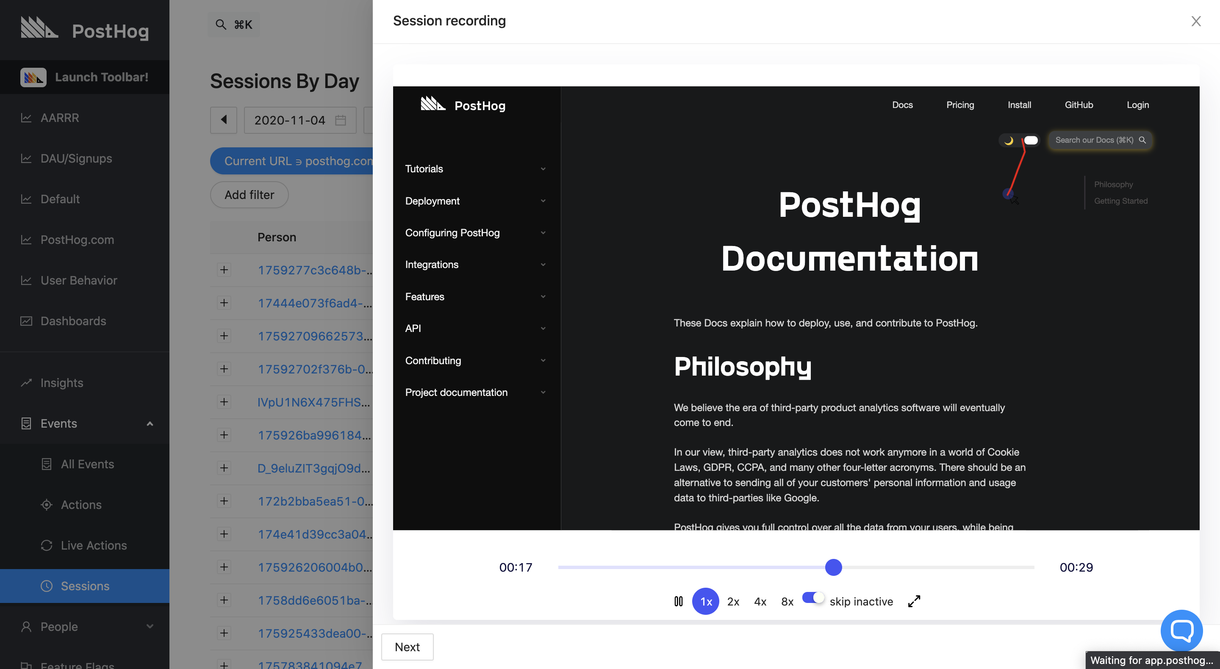Image resolution: width=1220 pixels, height=669 pixels.
Task: Click the Live Actions refresh icon
Action: point(47,545)
